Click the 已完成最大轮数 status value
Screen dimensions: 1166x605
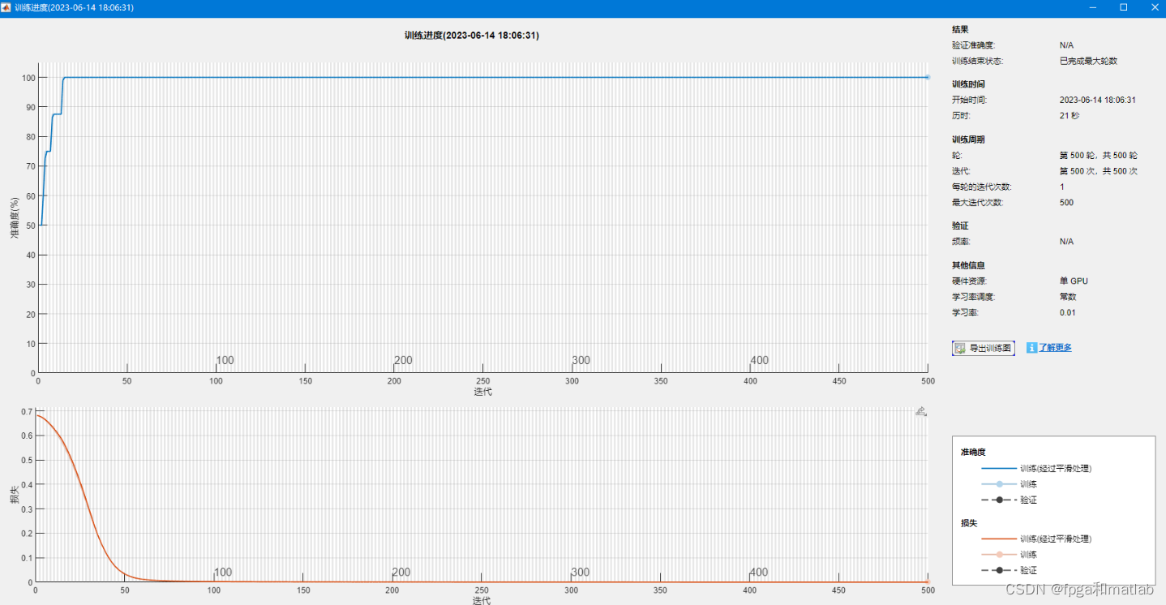pos(1088,61)
